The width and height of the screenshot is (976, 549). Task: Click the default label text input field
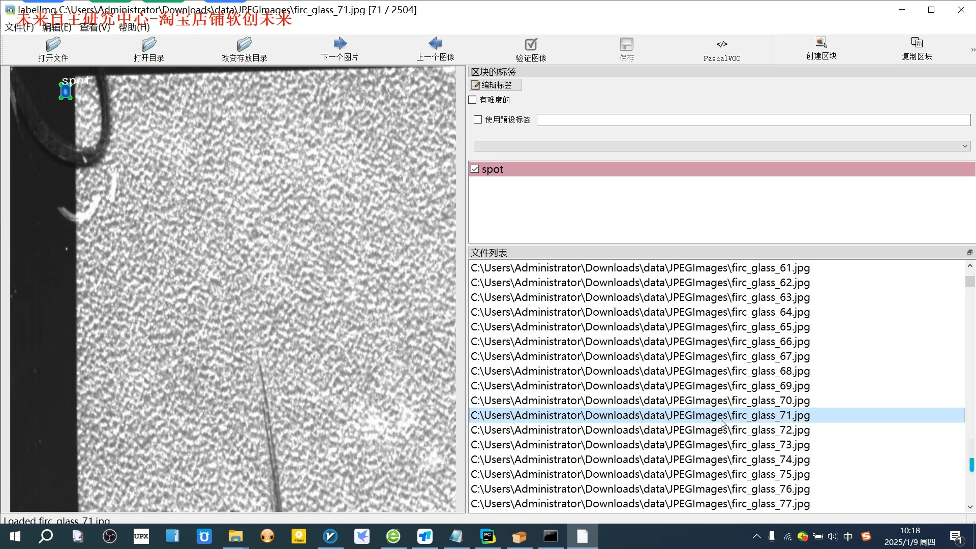click(753, 120)
